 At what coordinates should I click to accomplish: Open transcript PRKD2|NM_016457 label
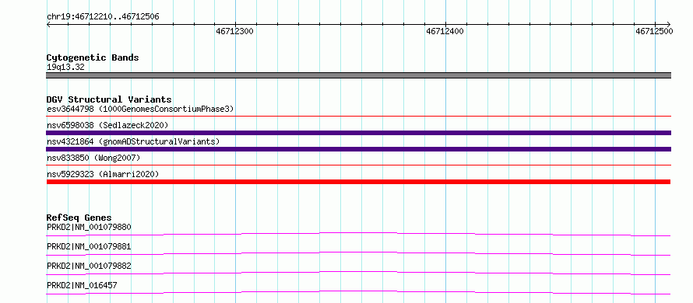tap(82, 285)
